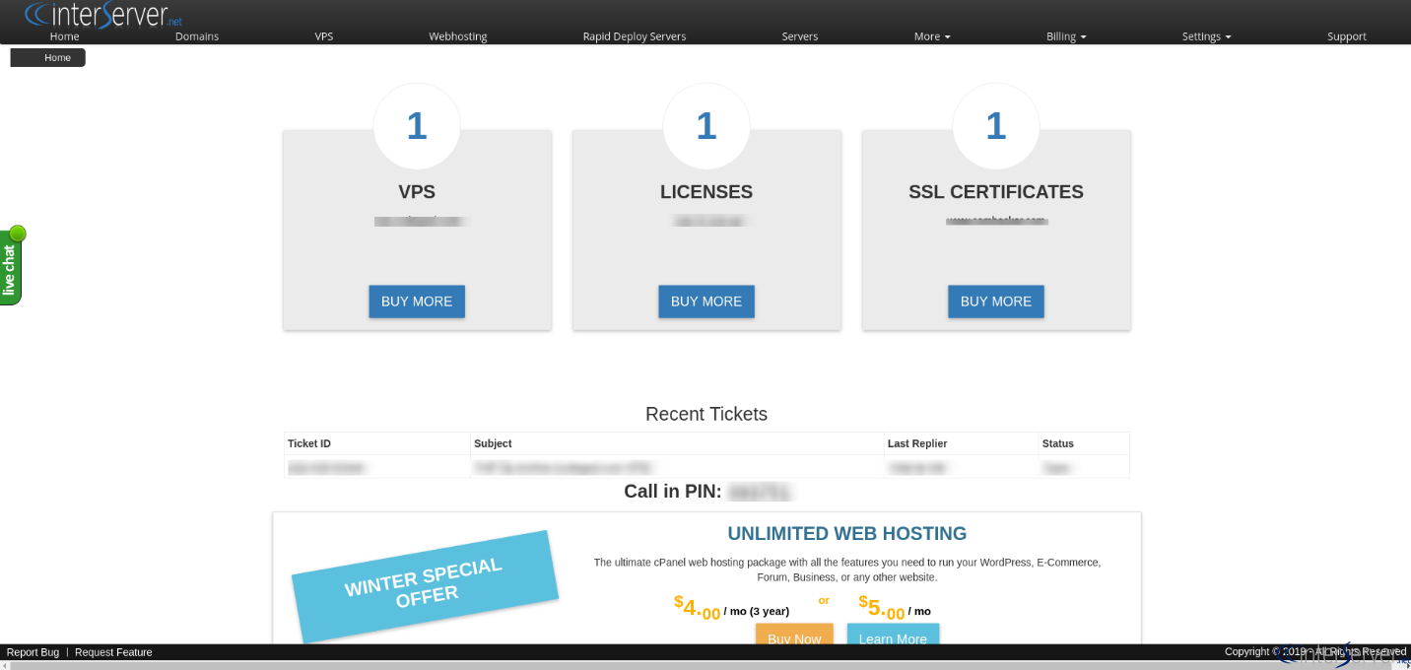
Task: Go to the Domains menu
Action: coord(197,36)
